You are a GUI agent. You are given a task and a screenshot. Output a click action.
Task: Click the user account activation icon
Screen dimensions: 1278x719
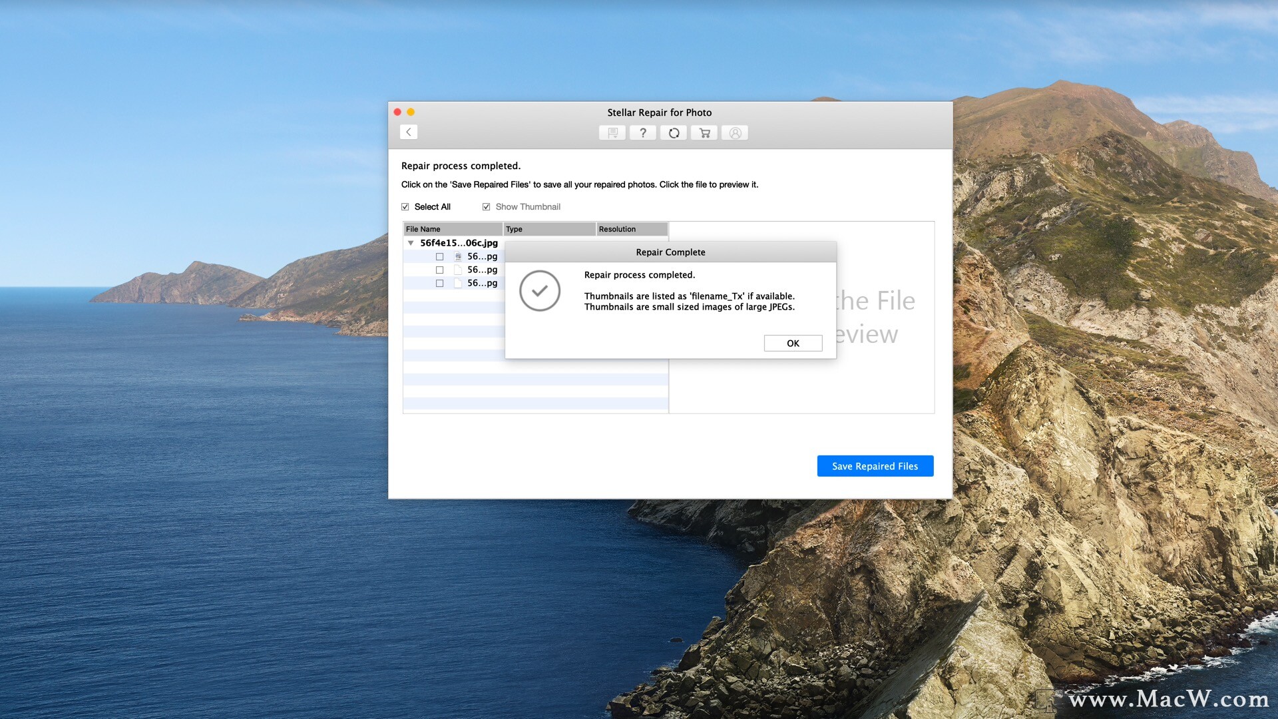[735, 133]
